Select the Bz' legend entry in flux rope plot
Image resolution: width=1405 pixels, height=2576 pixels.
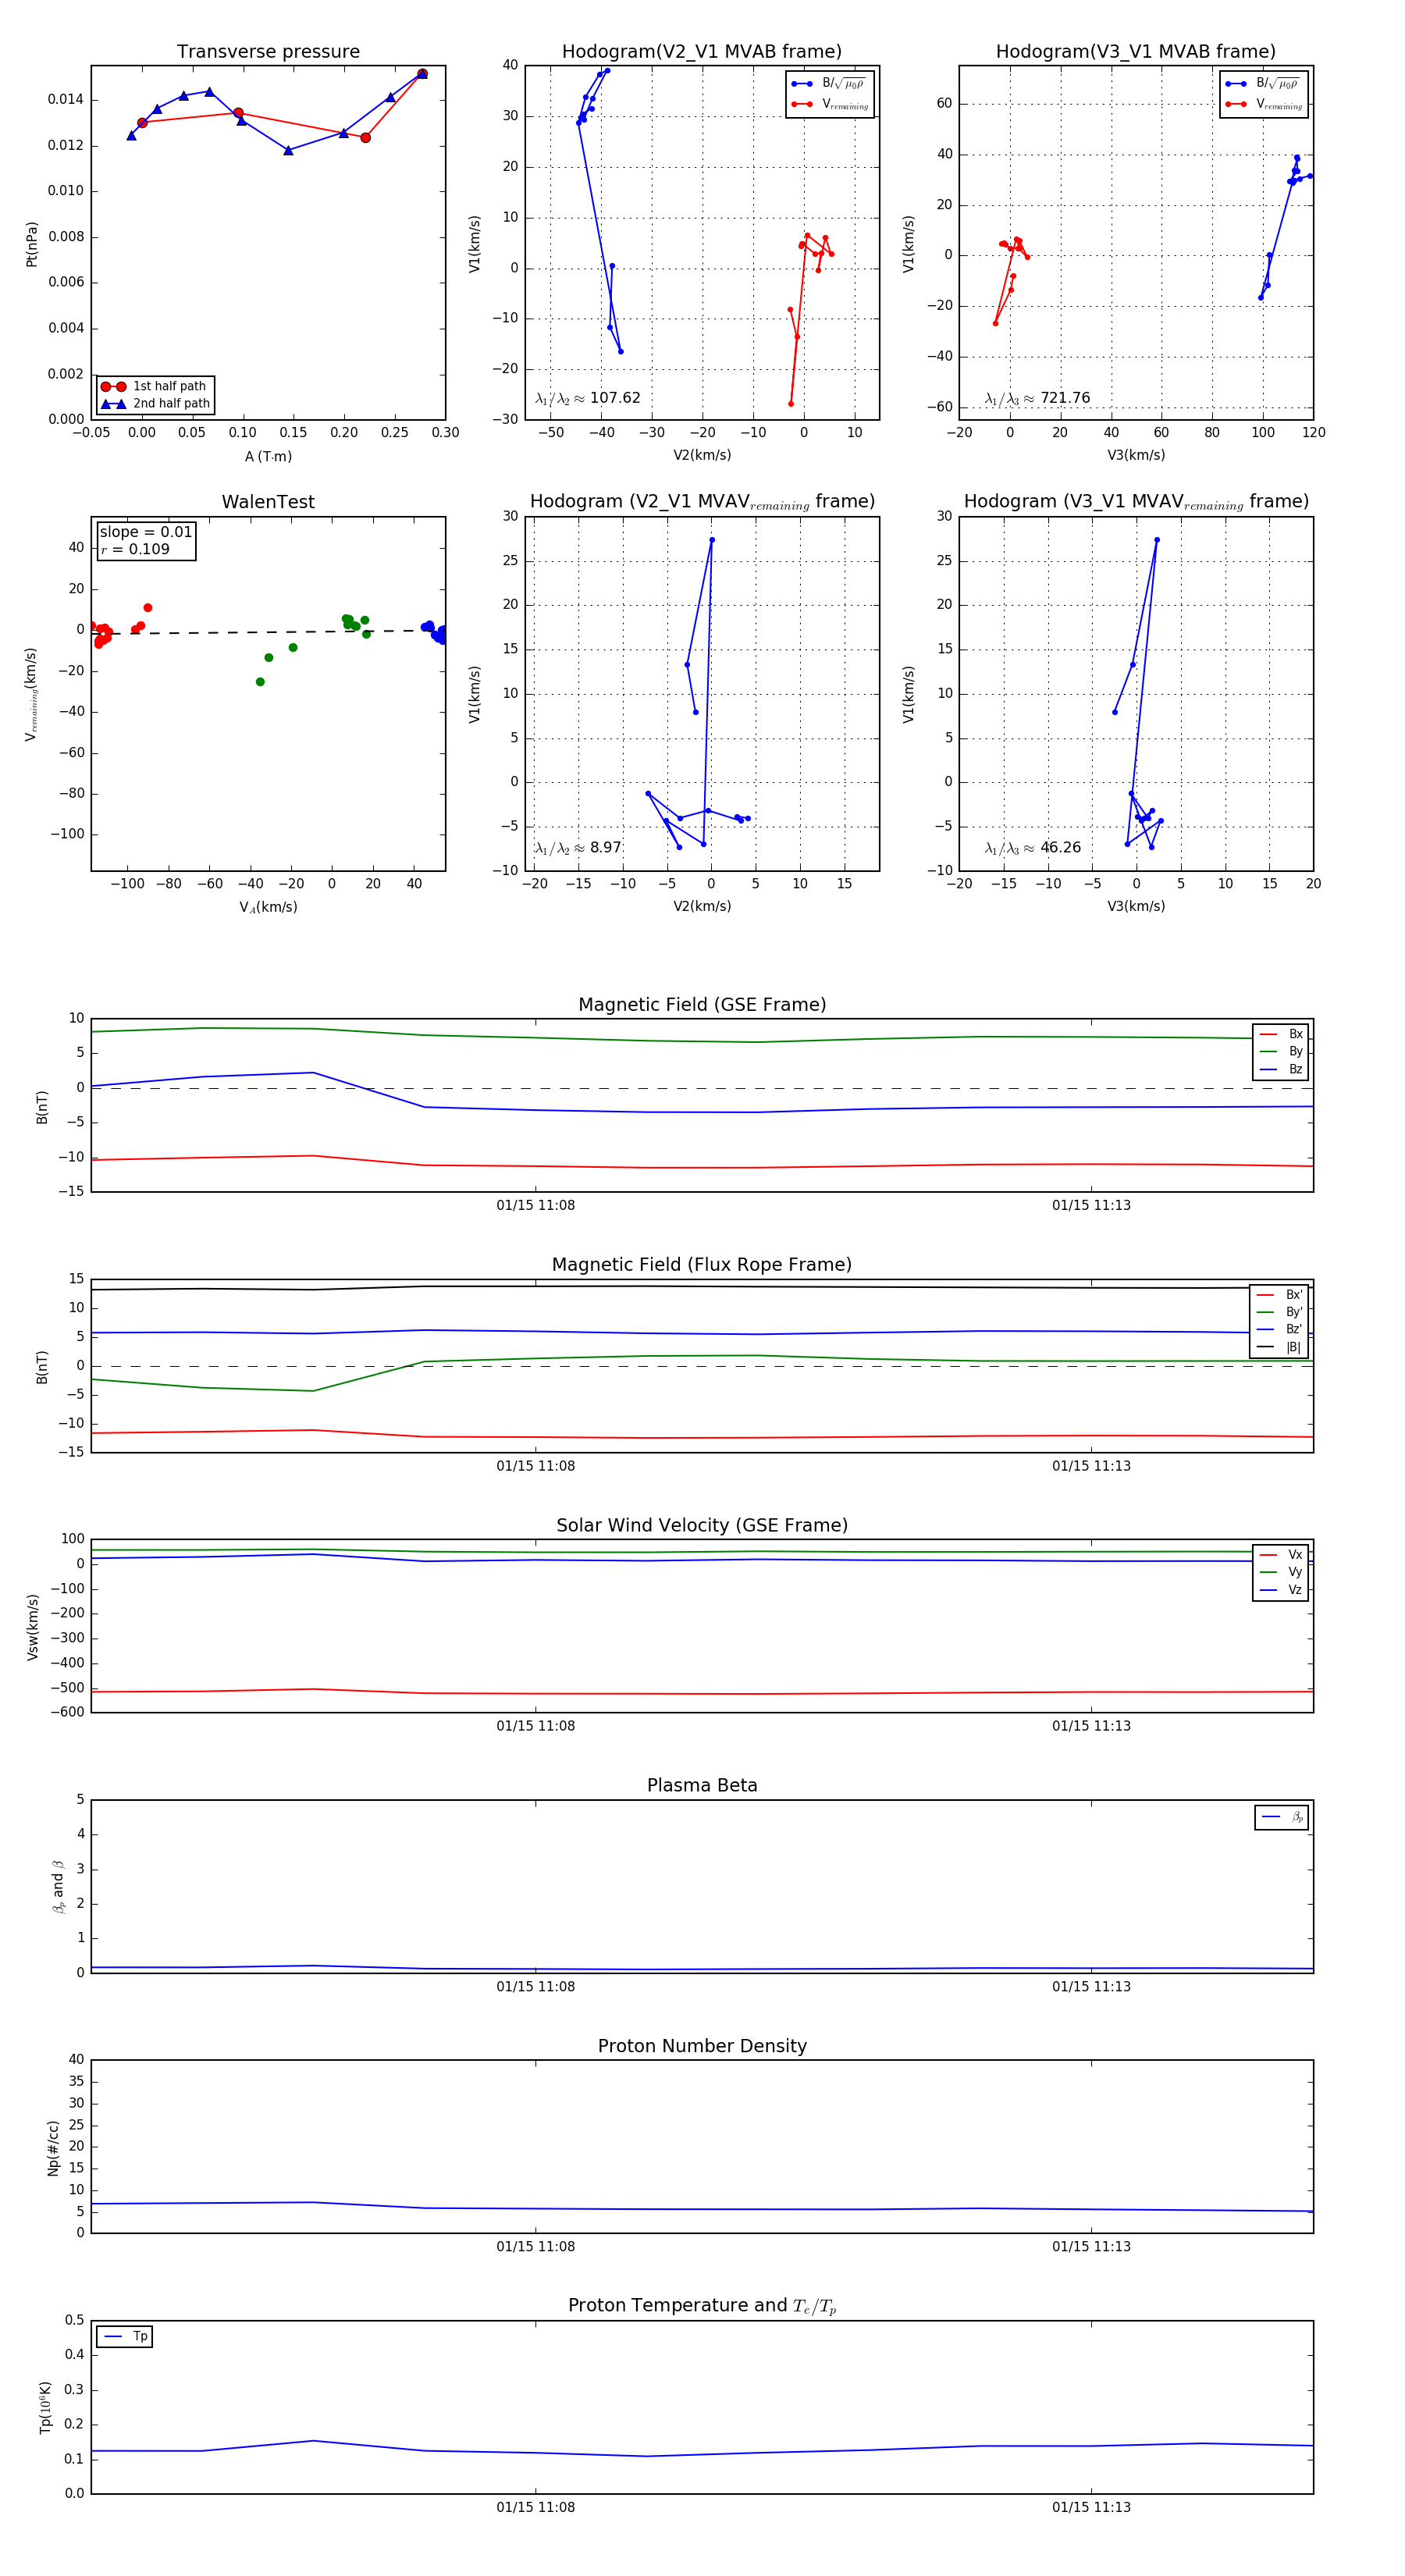point(1279,1330)
